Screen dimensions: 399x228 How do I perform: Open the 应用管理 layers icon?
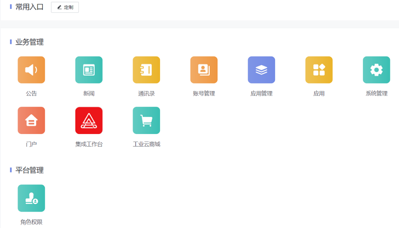(x=261, y=70)
